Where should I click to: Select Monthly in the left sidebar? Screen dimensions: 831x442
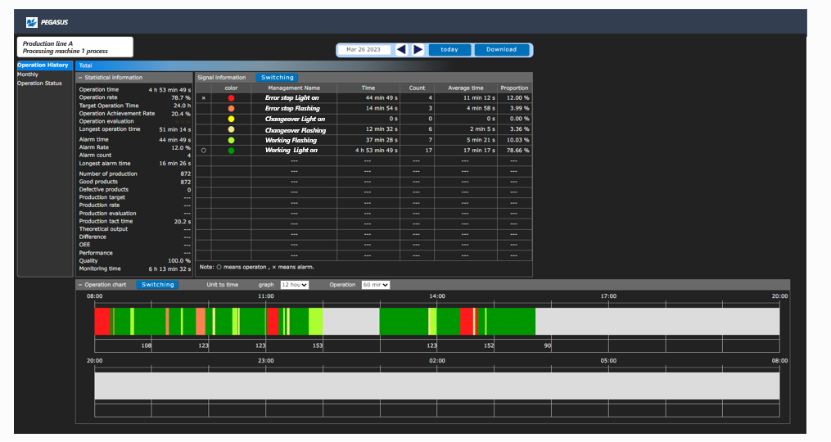(28, 74)
